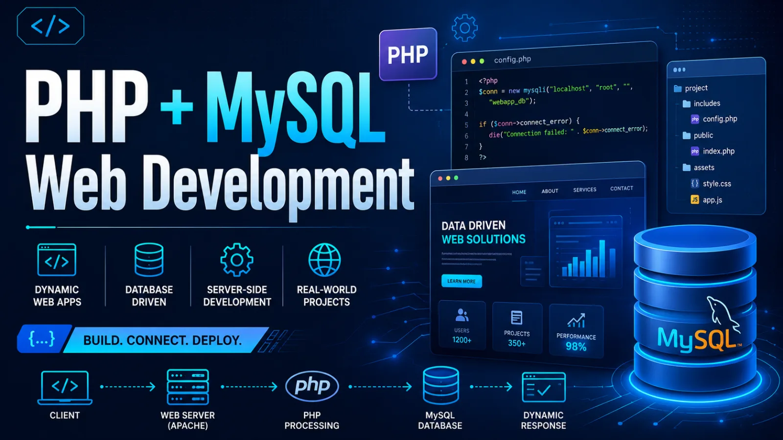Select the Database Driven cylinder icon
Image resolution: width=783 pixels, height=440 pixels.
click(x=149, y=260)
